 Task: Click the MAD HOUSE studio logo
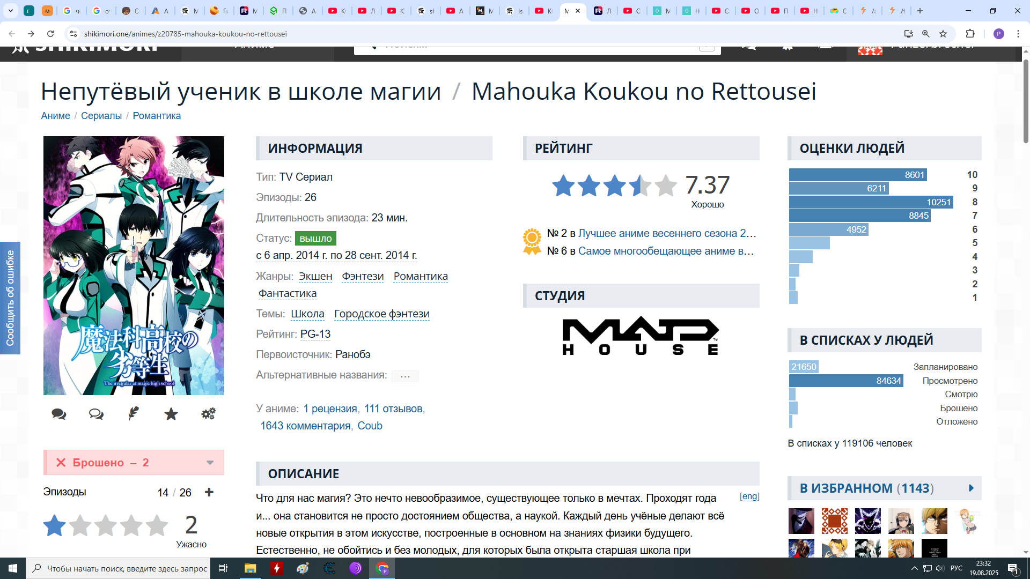pyautogui.click(x=641, y=337)
